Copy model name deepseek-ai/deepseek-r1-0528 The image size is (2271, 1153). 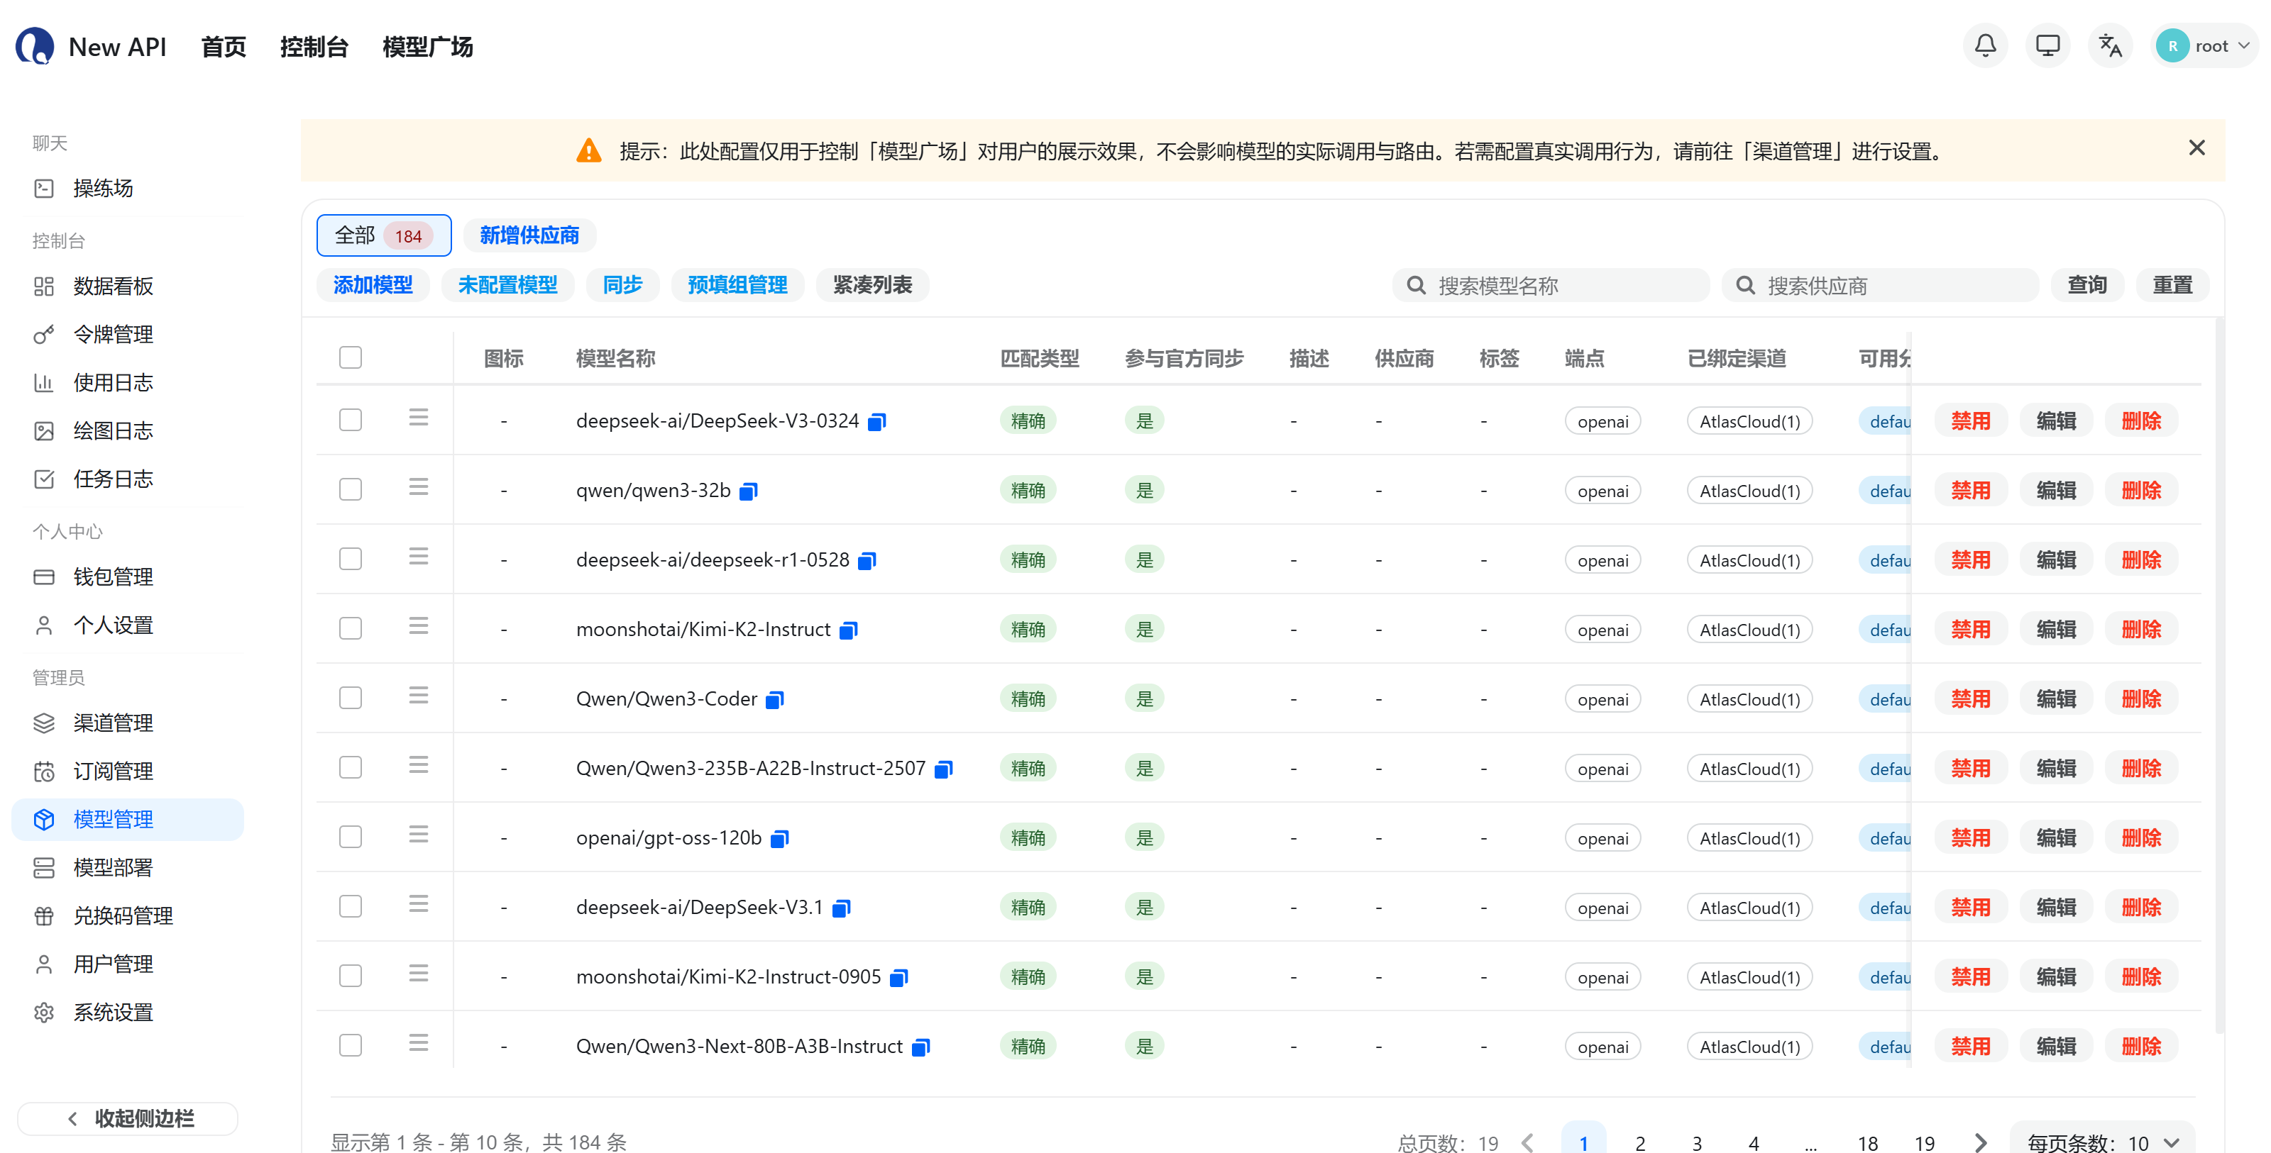click(x=867, y=561)
